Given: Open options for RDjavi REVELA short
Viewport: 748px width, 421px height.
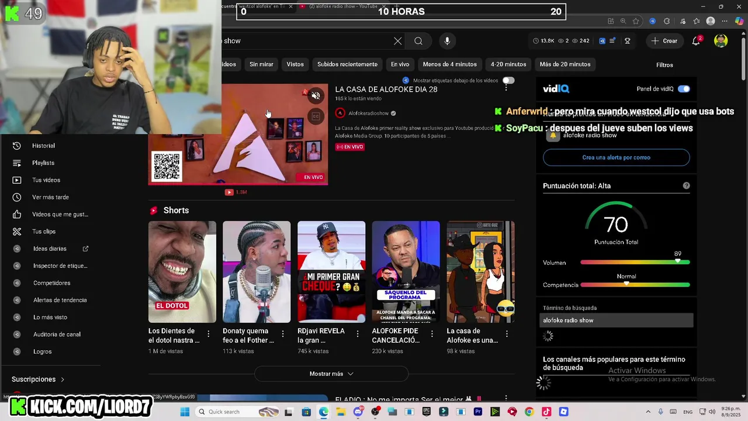Looking at the screenshot, I should pos(358,334).
